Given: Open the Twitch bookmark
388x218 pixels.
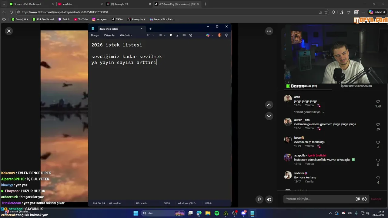Looking at the screenshot, I should click(x=64, y=19).
